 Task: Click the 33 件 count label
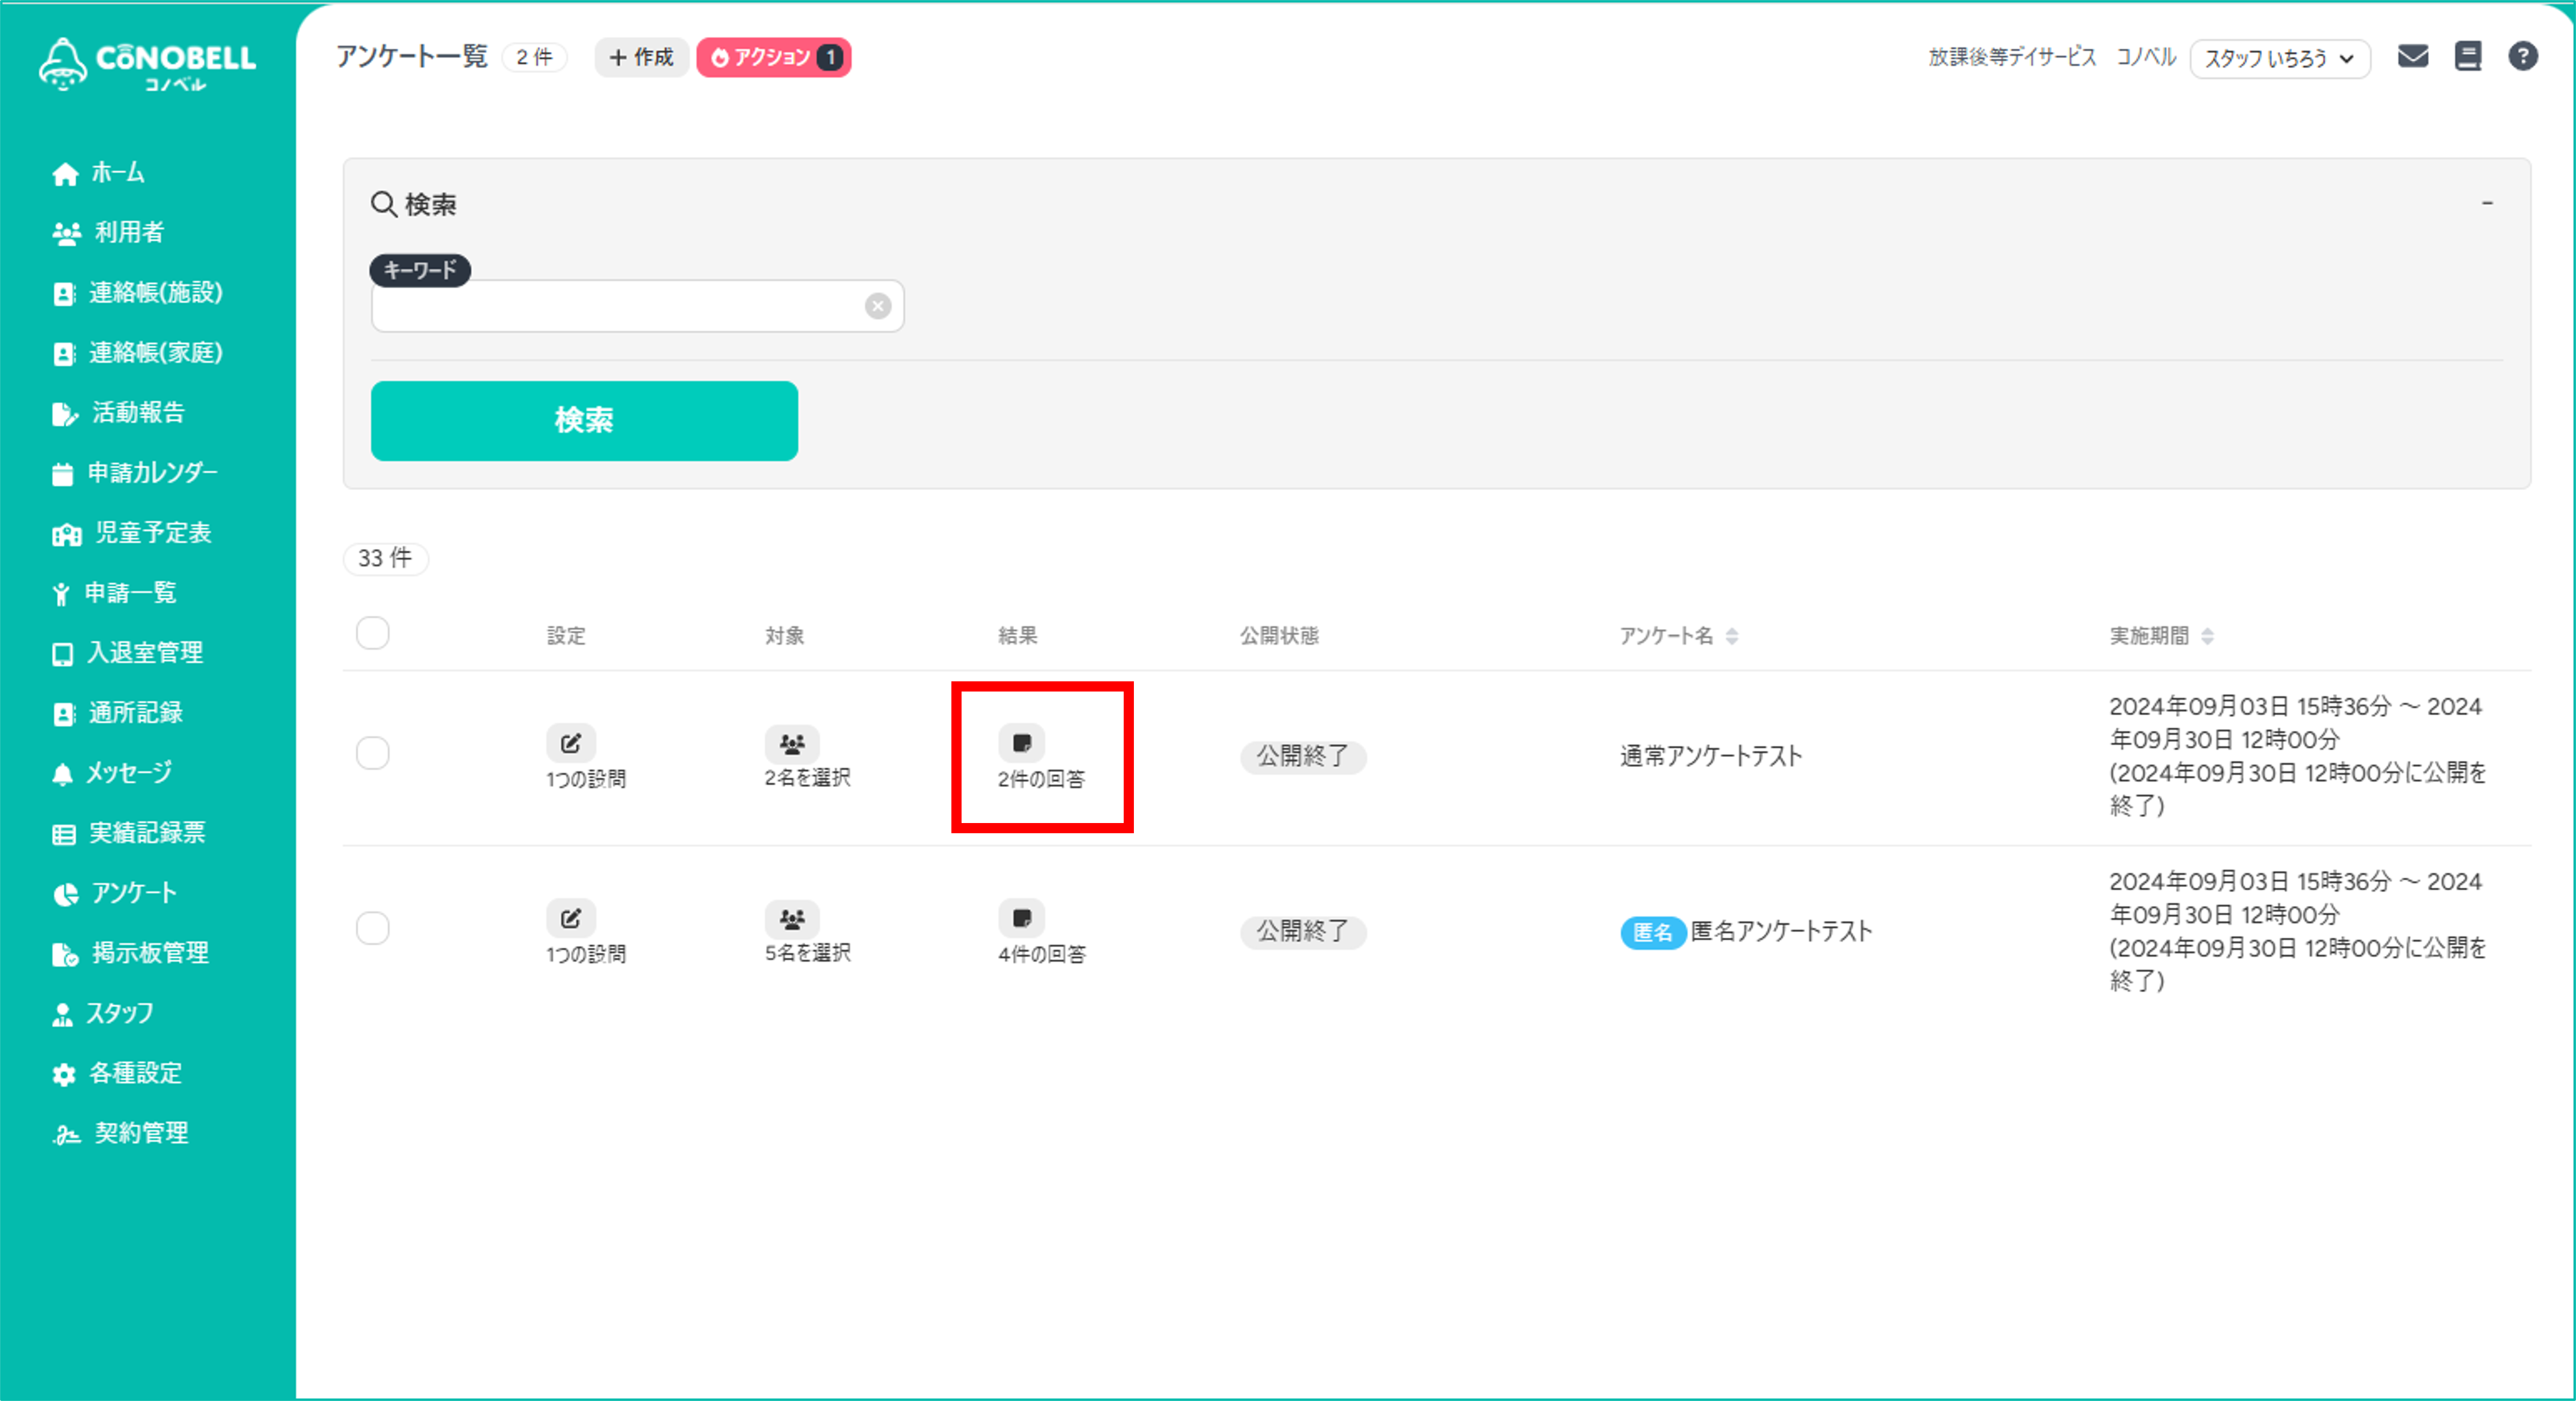point(386,559)
